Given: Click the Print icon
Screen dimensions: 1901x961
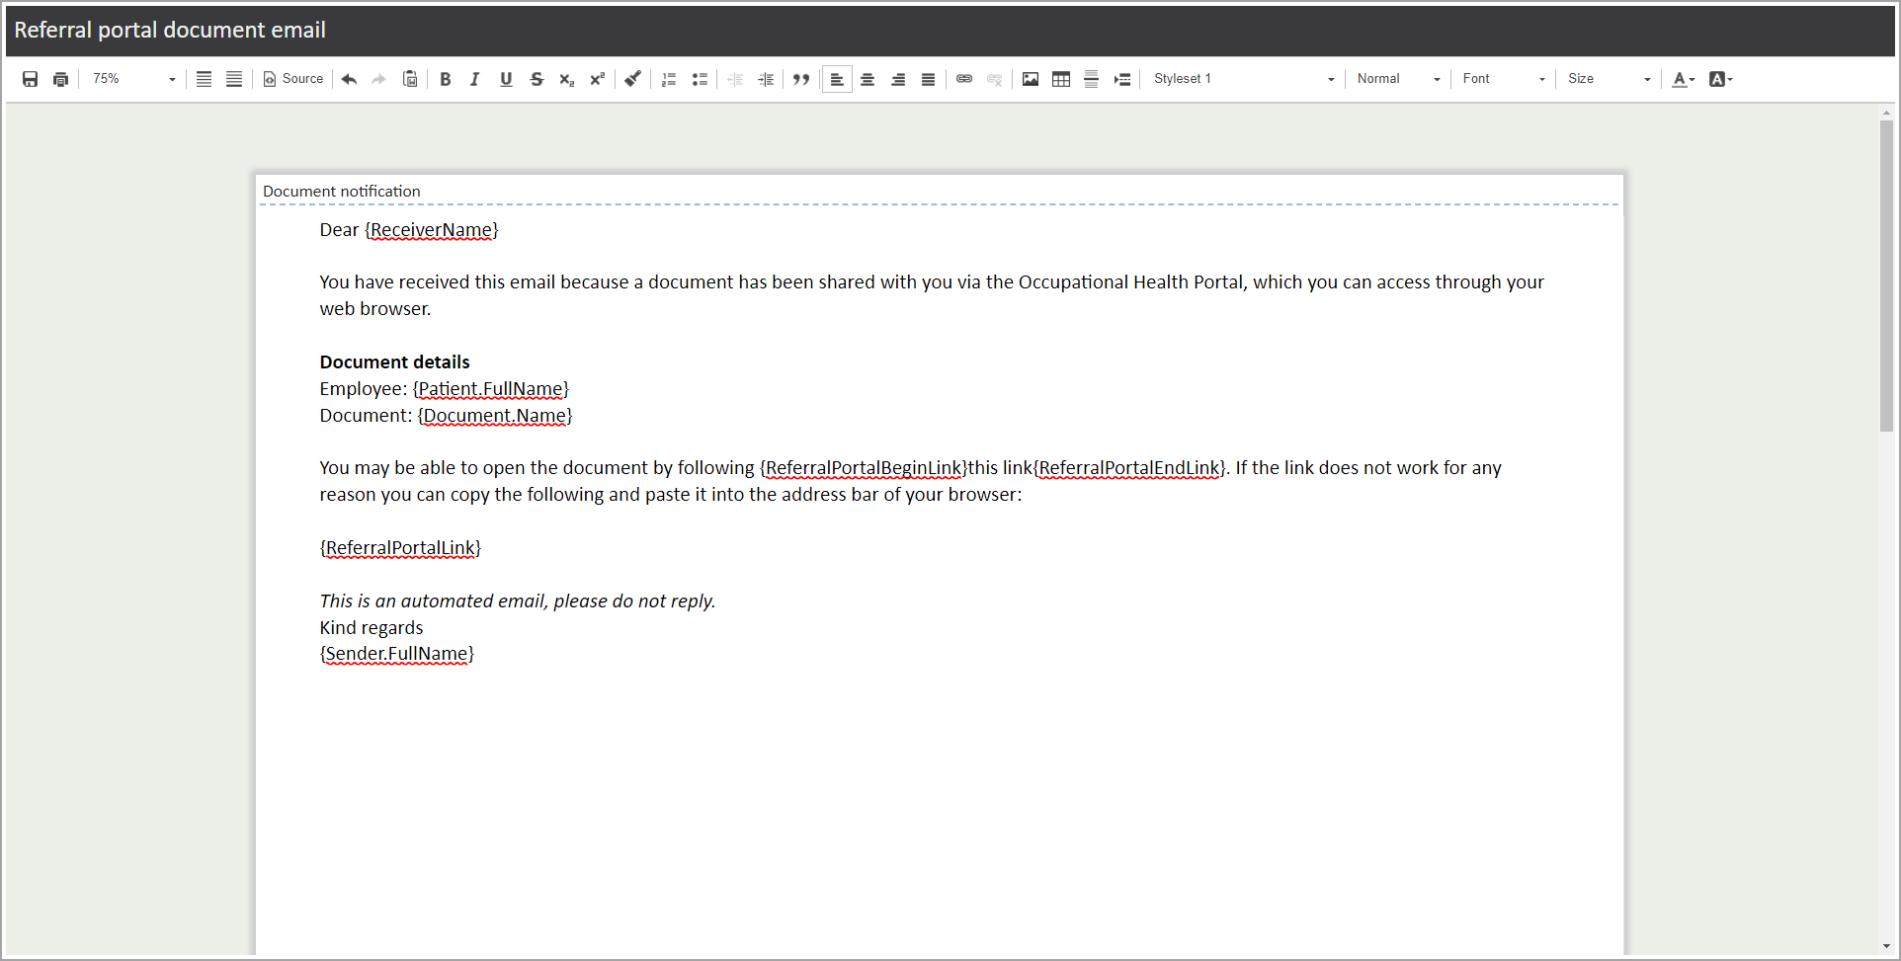Looking at the screenshot, I should 60,79.
